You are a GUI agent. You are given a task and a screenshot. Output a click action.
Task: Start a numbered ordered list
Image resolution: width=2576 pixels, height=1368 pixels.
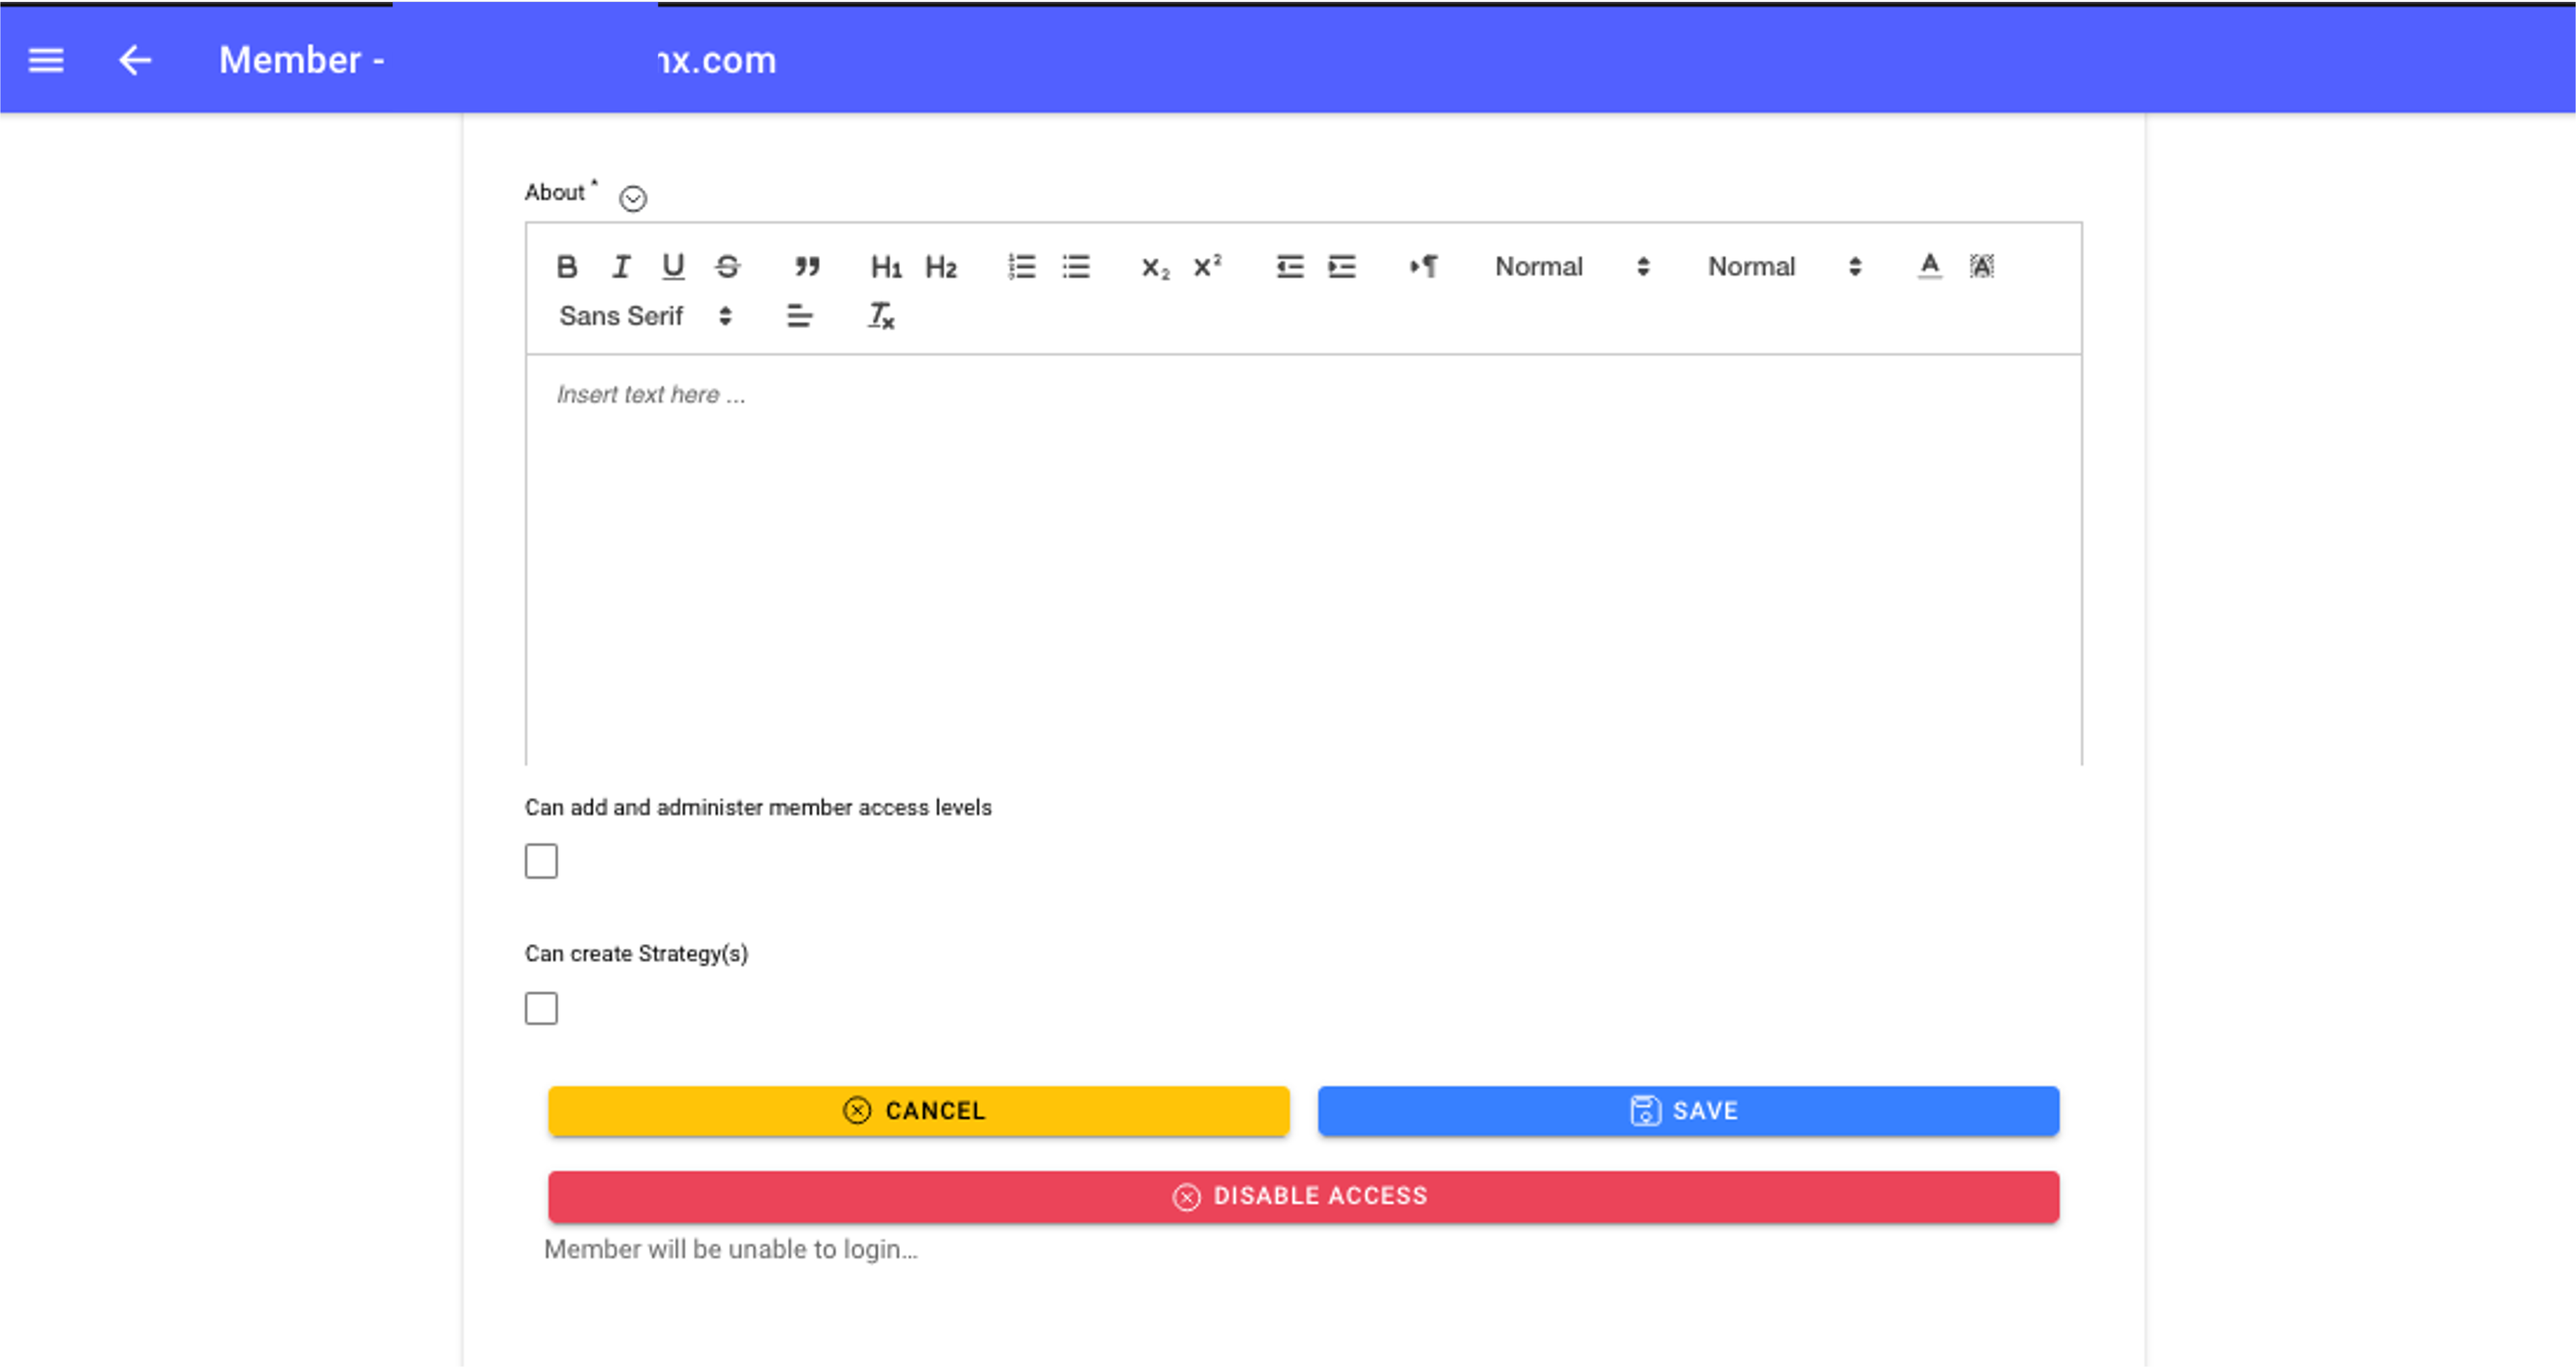[1021, 266]
